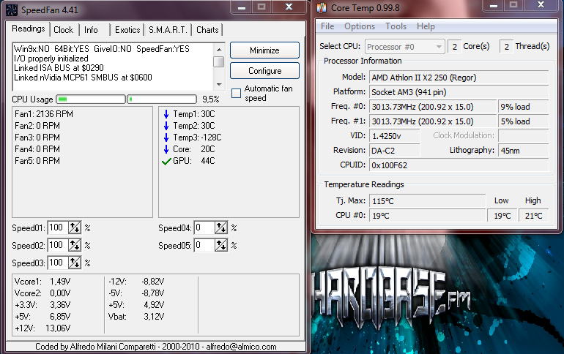564x354 pixels.
Task: Click the green checkmark beside GPU
Action: pos(166,162)
